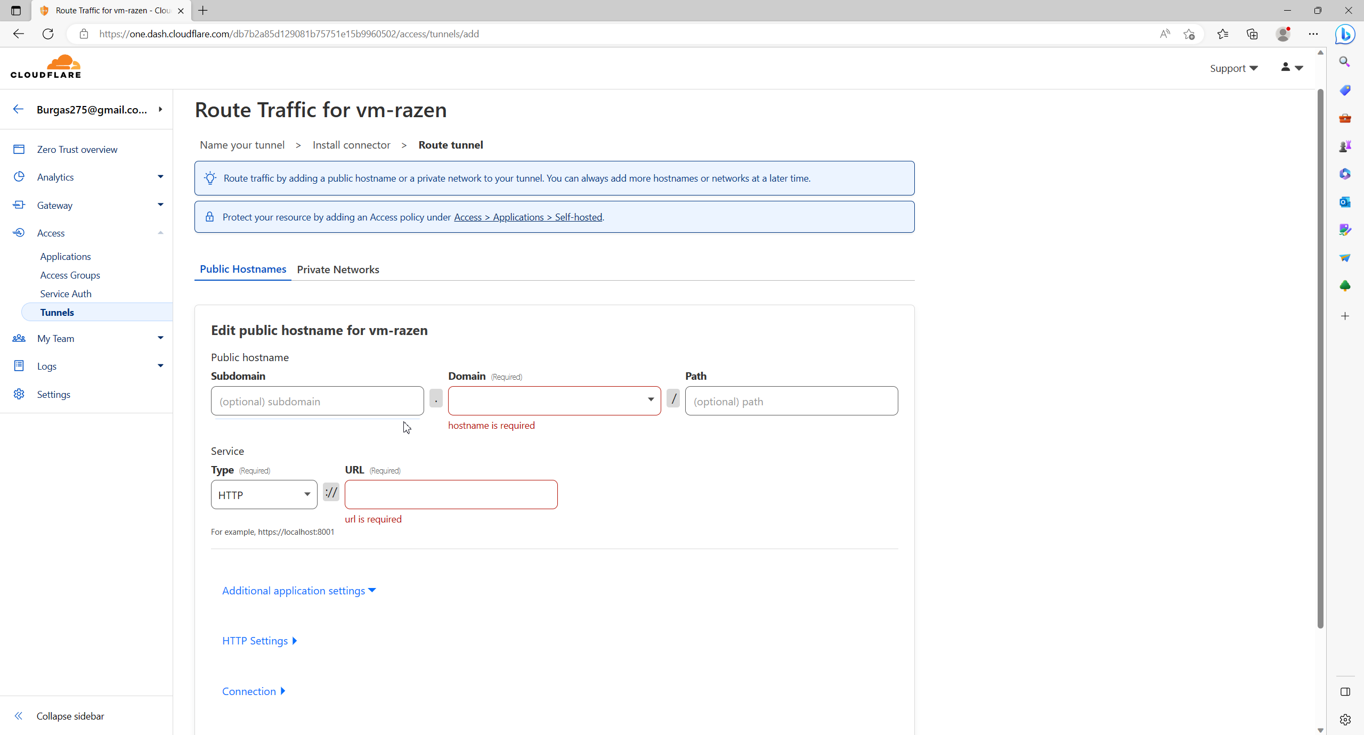Open the Bing Copilot sidebar icon
The width and height of the screenshot is (1364, 735).
point(1345,34)
